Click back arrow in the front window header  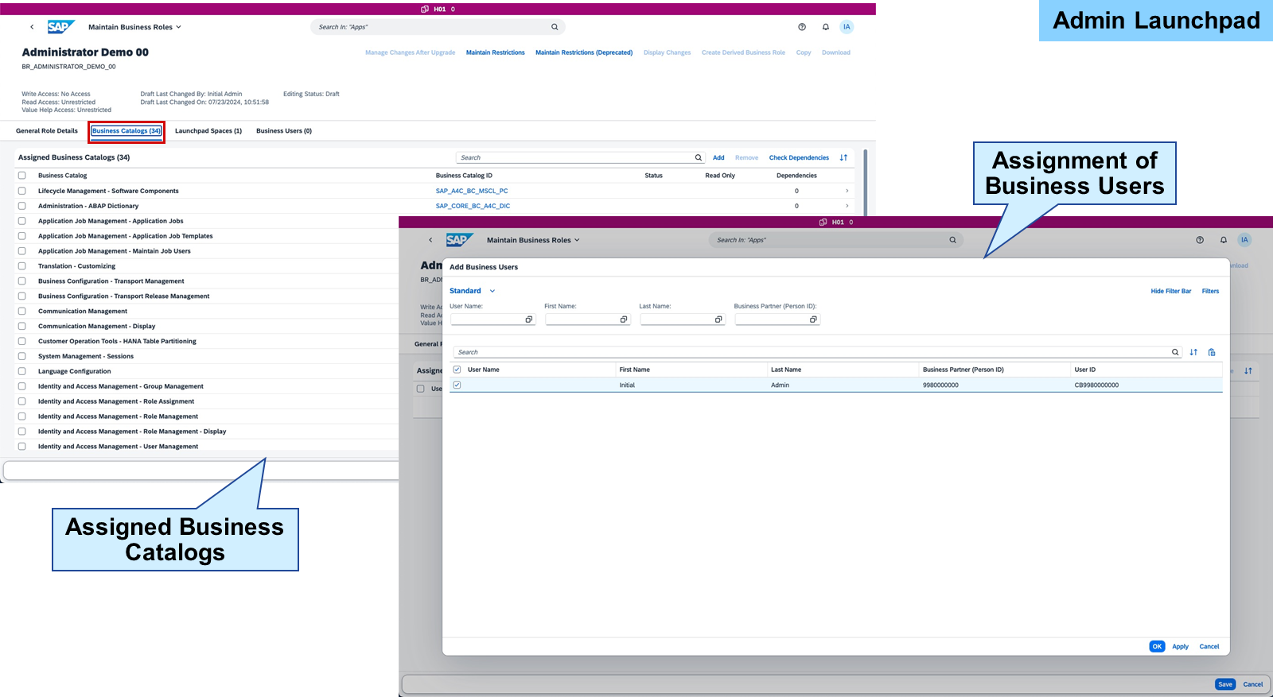pos(430,240)
